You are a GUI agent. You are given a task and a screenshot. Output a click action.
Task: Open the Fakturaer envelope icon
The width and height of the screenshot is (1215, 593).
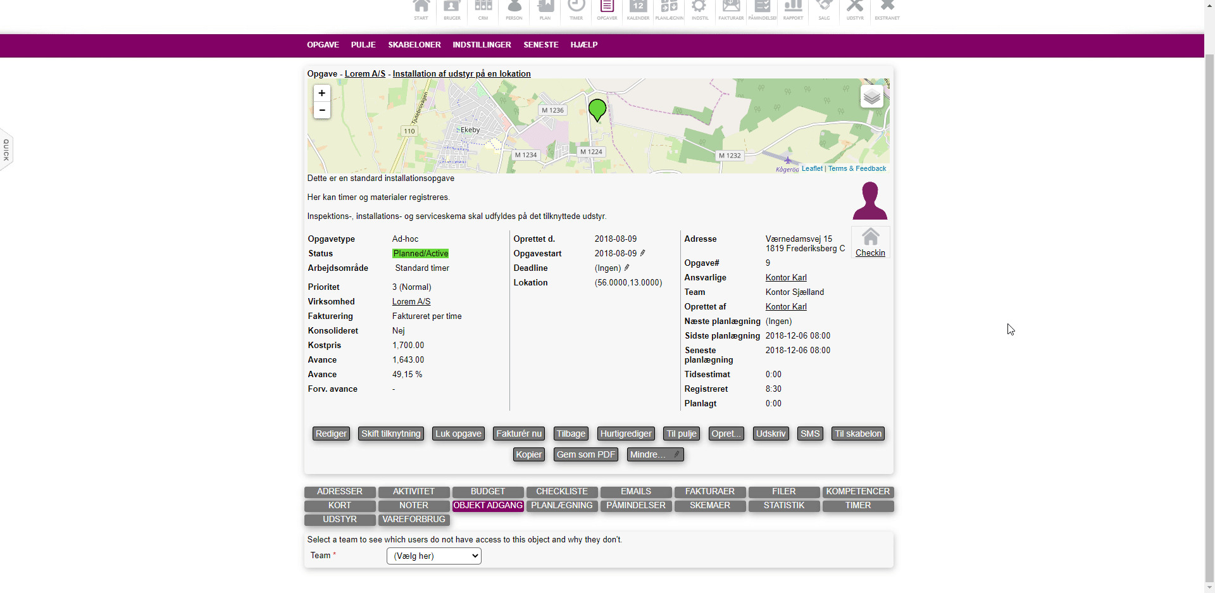click(731, 9)
